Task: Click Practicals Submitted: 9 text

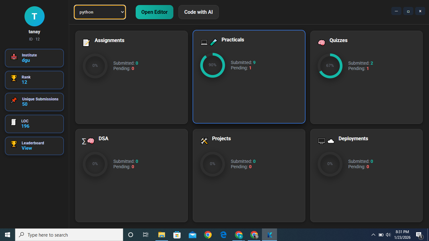Action: coord(243,62)
